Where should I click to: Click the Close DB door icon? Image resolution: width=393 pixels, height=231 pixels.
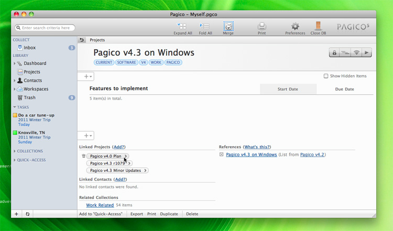click(x=318, y=26)
